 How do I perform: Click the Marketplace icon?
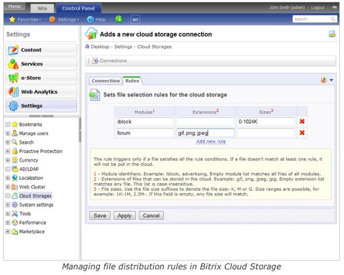pyautogui.click(x=15, y=231)
